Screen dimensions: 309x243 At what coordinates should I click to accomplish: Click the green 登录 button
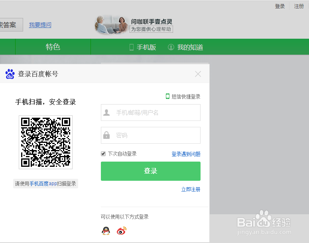[x=151, y=171]
